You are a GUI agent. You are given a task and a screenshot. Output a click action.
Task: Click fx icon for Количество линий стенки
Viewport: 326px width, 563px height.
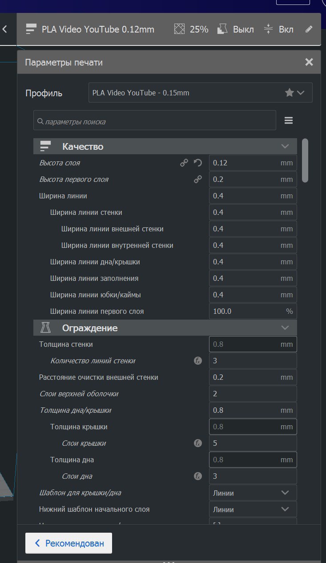(x=198, y=361)
